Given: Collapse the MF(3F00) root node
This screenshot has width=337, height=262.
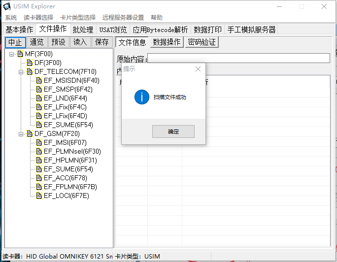Looking at the screenshot, I should 12,54.
